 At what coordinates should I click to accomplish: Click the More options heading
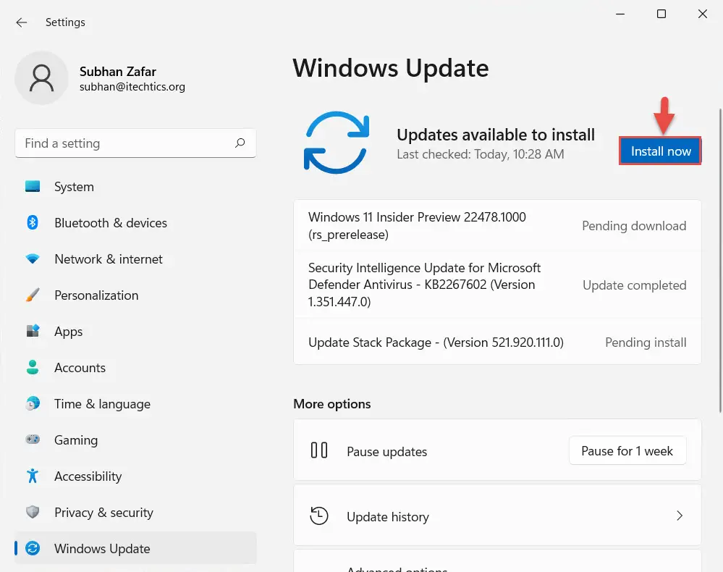[332, 403]
